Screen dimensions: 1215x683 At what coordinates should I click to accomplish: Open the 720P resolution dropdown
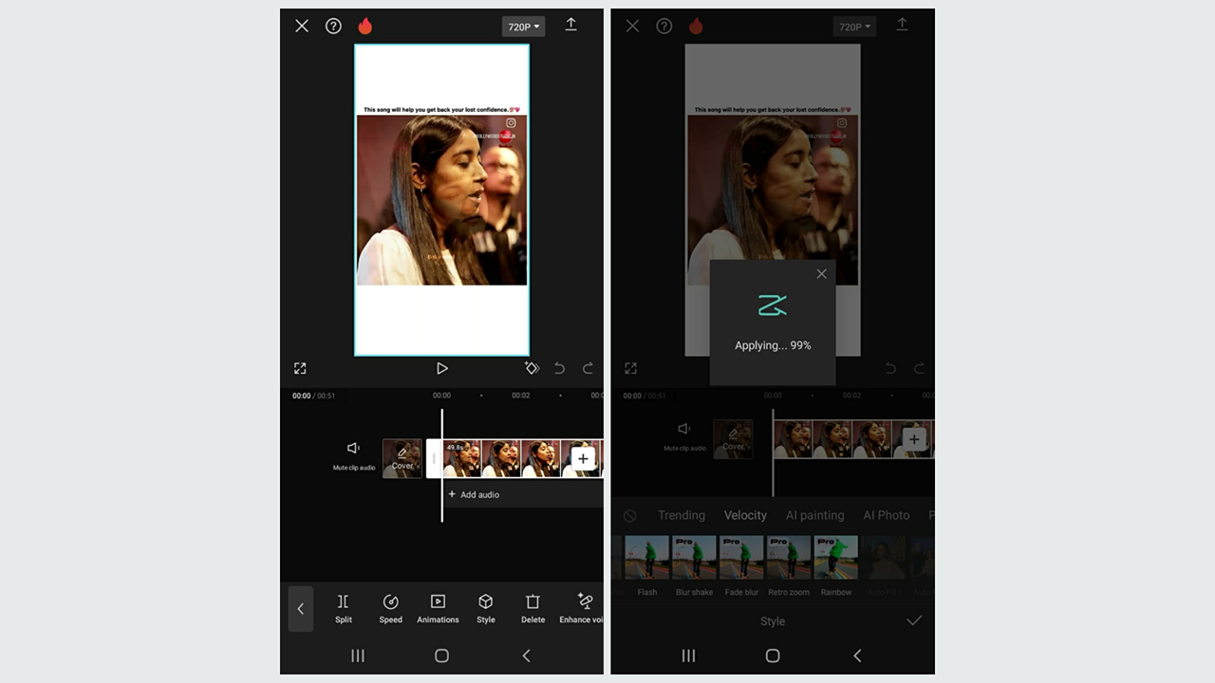523,26
